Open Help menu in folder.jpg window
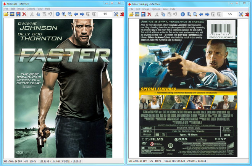This screenshot has width=252, height=166. click(x=48, y=9)
